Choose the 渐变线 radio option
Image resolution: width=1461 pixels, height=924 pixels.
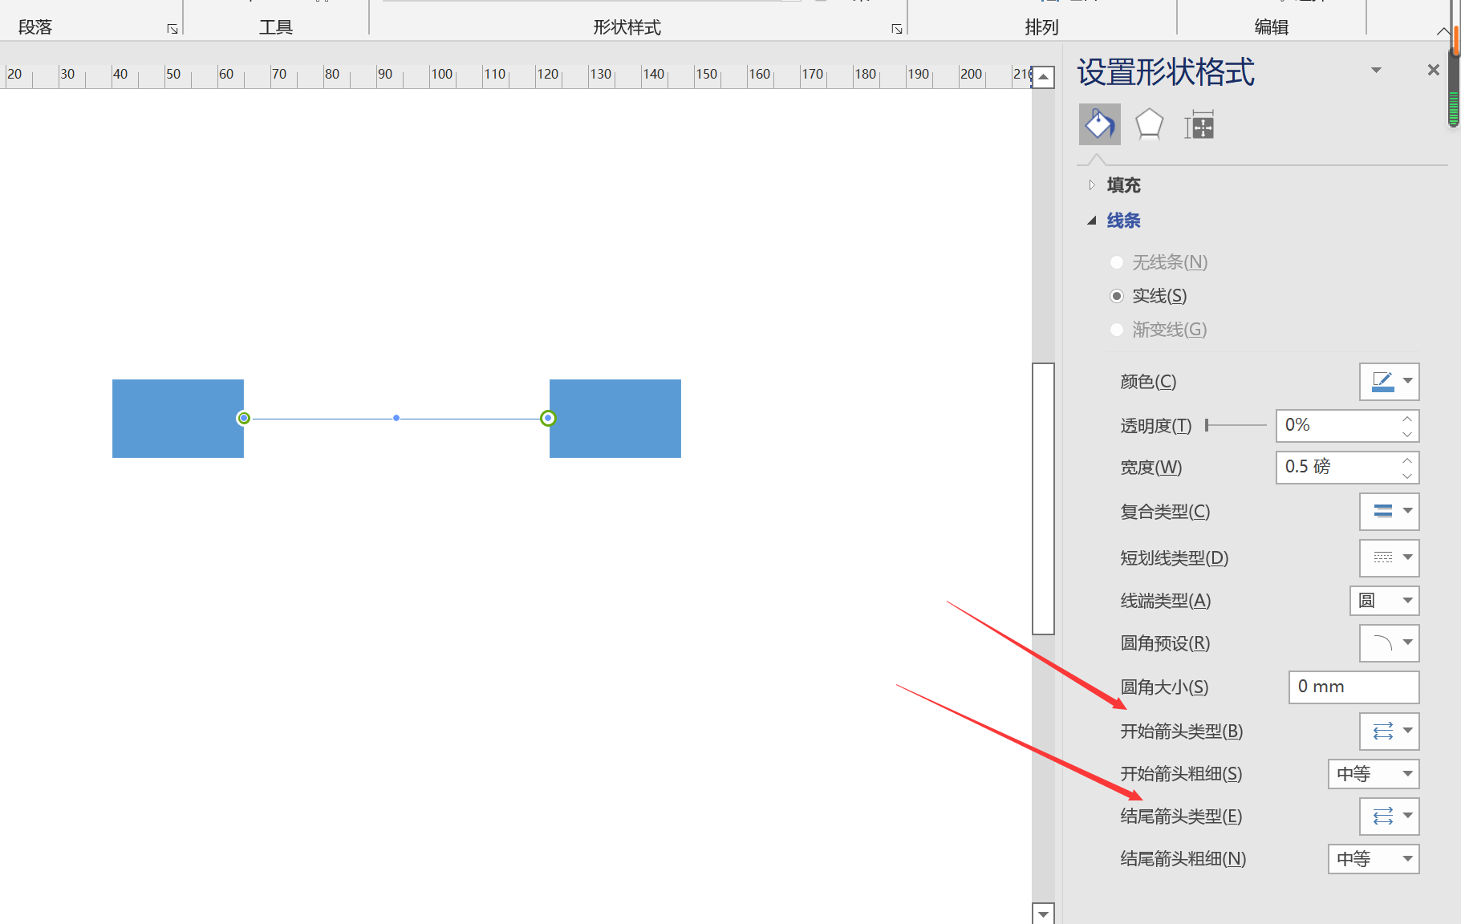[1117, 329]
